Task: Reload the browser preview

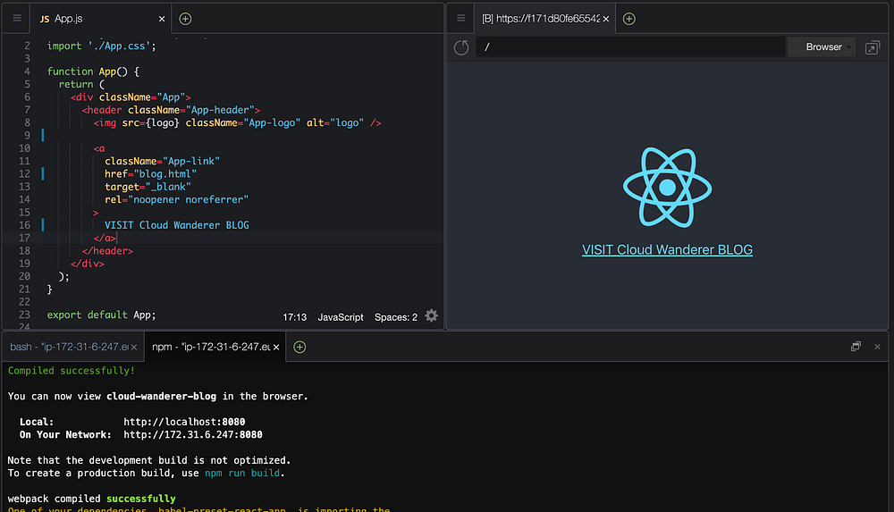Action: (461, 47)
